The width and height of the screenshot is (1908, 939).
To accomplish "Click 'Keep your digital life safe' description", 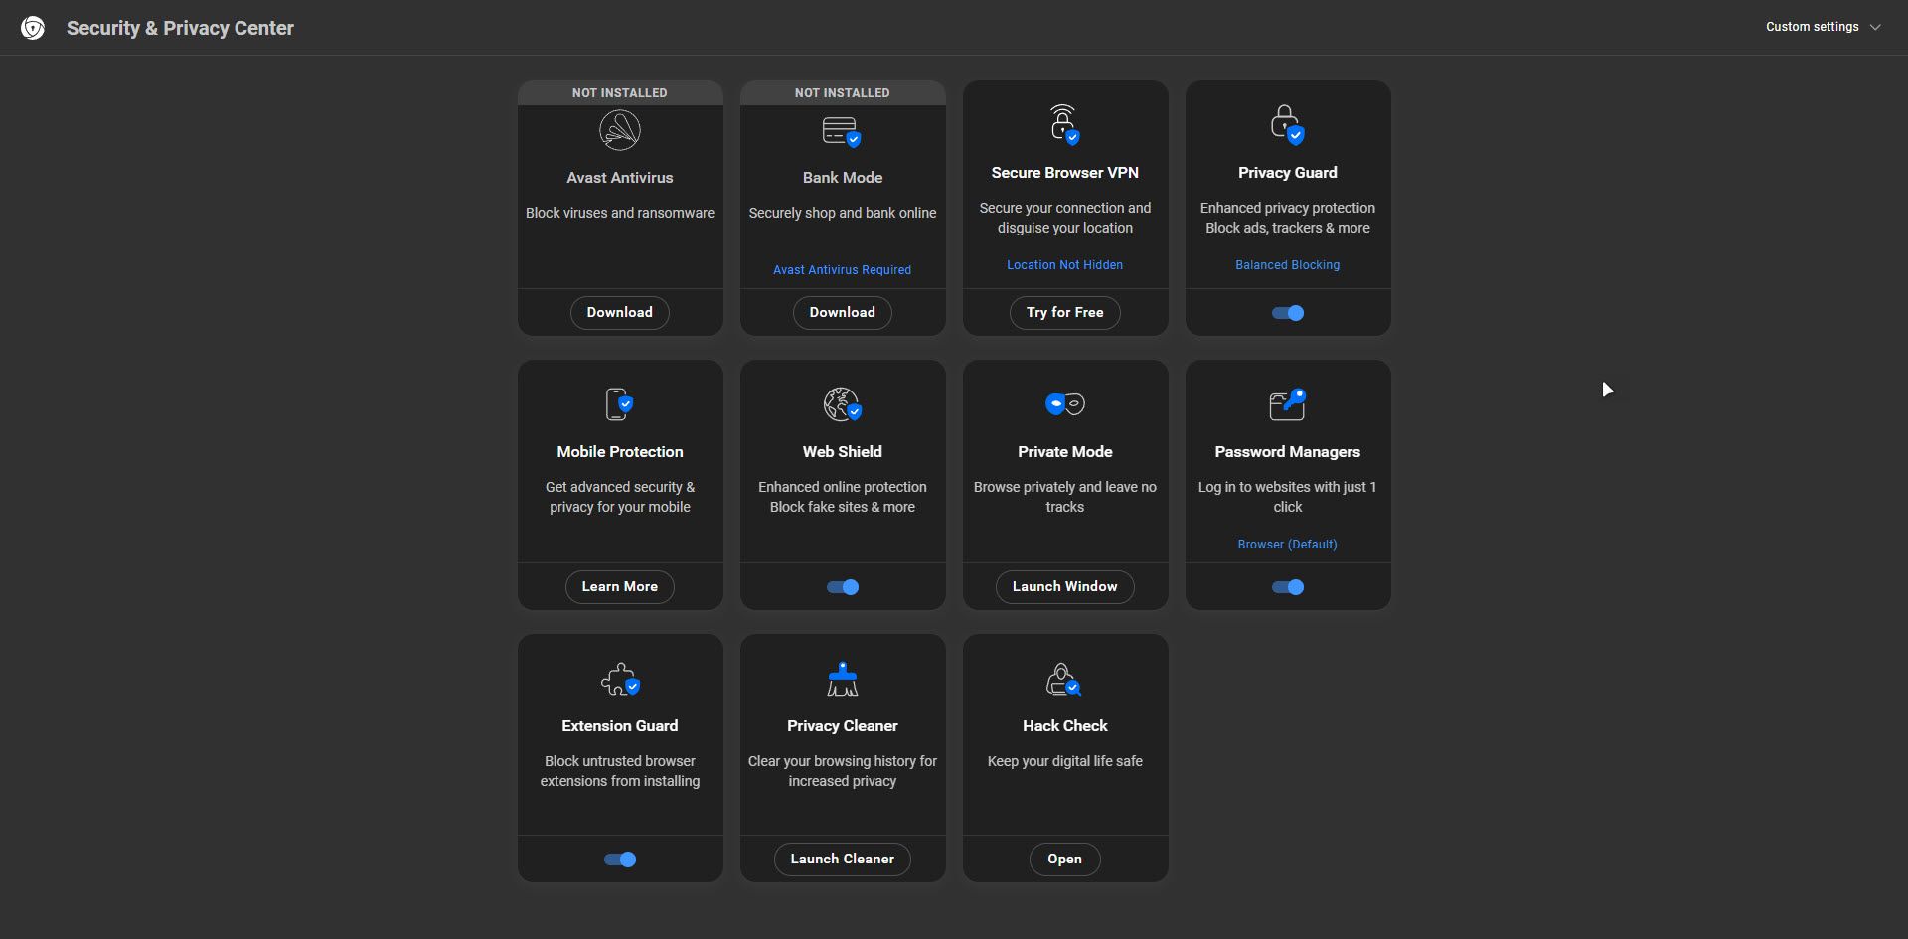I will (x=1065, y=761).
